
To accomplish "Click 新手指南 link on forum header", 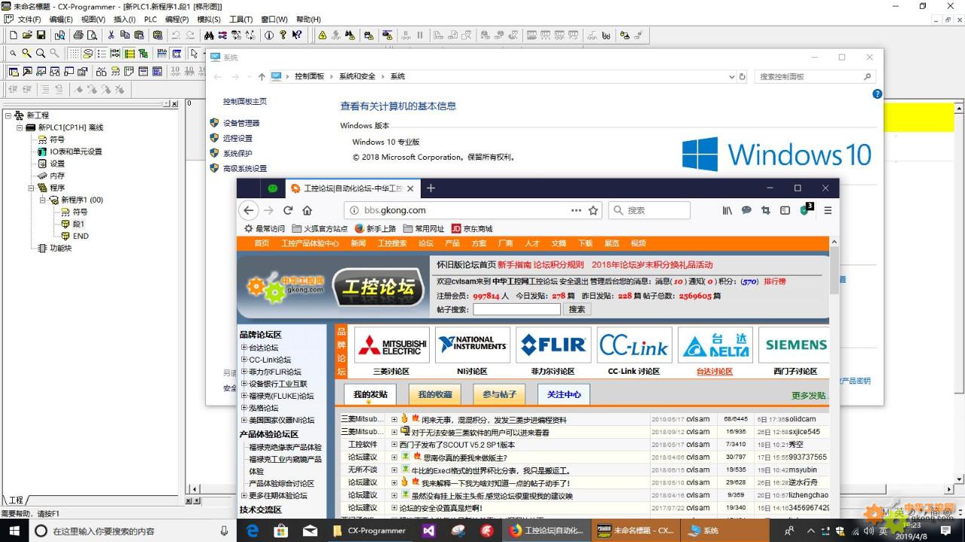I will (x=514, y=265).
